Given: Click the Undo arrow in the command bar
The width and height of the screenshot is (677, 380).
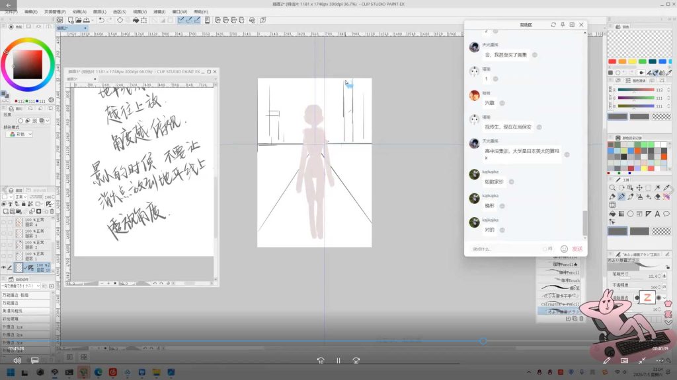Looking at the screenshot, I should [101, 20].
